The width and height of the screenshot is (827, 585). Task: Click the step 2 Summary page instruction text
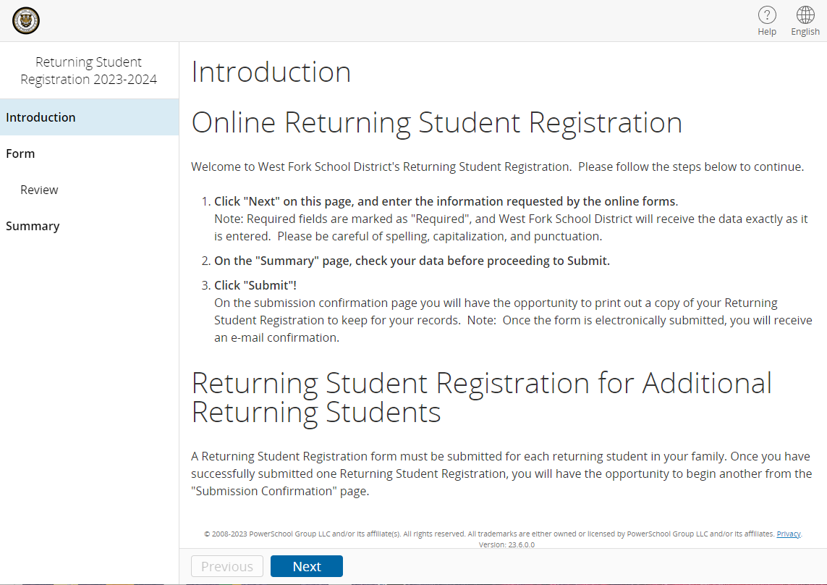tap(412, 261)
